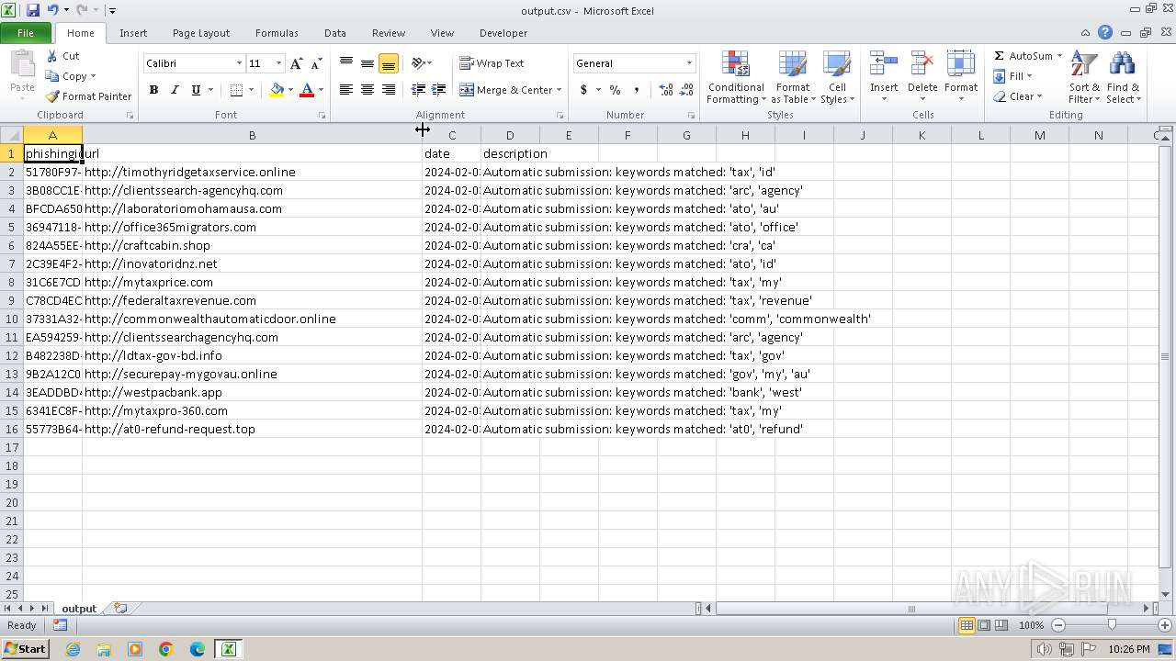
Task: Click the Save icon in quick access toolbar
Action: point(33,10)
